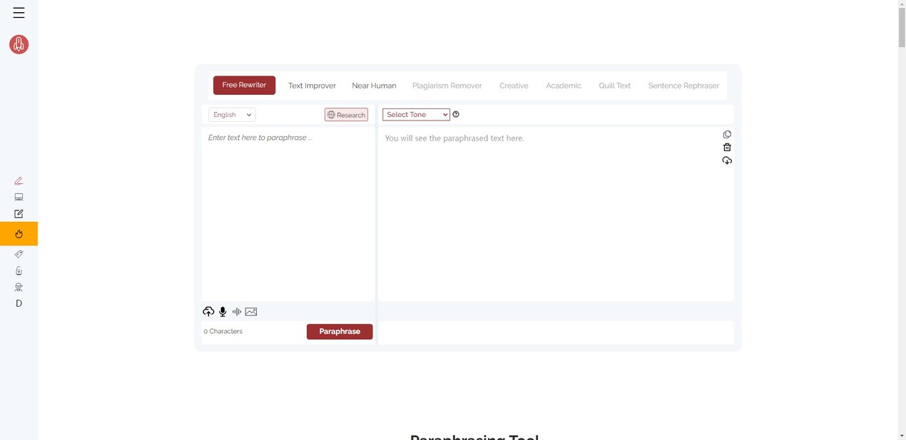
Task: Click the Research button
Action: point(346,114)
